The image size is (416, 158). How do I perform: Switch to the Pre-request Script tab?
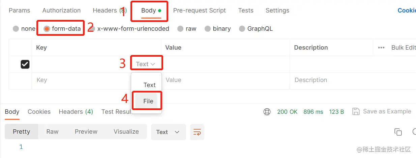click(x=199, y=10)
